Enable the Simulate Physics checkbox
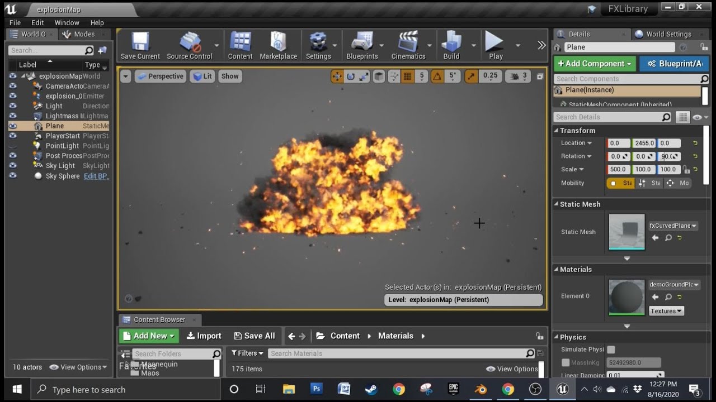 click(611, 350)
